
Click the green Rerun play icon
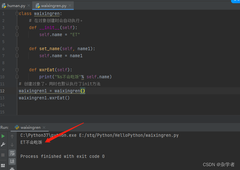click(x=3, y=136)
